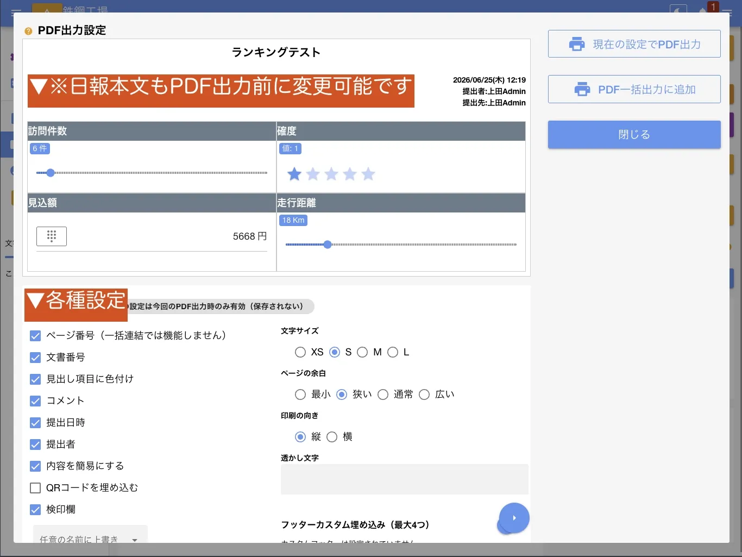The height and width of the screenshot is (557, 742).
Task: Choose 狭い page margin
Action: click(342, 395)
